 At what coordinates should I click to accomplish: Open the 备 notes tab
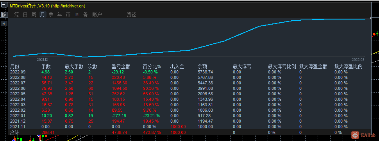click(85, 15)
